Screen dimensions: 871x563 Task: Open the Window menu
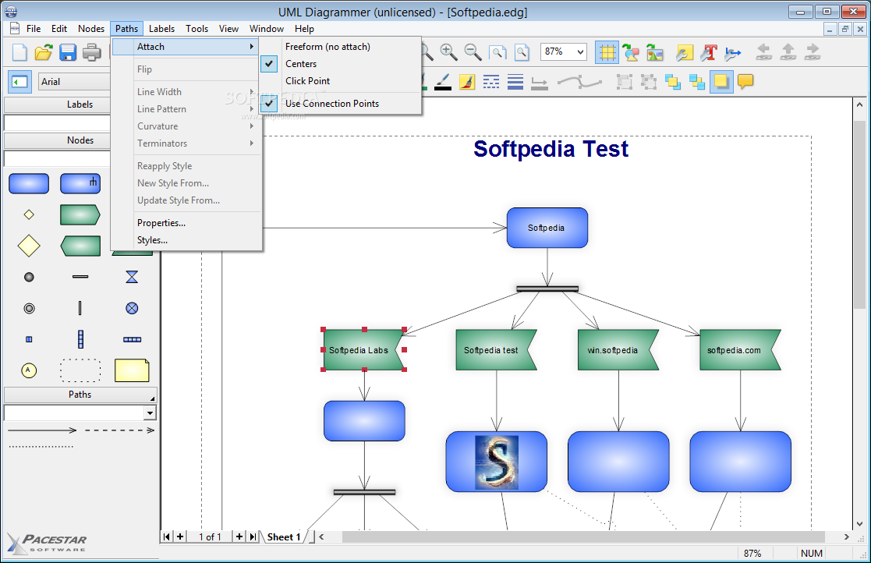[x=266, y=29]
